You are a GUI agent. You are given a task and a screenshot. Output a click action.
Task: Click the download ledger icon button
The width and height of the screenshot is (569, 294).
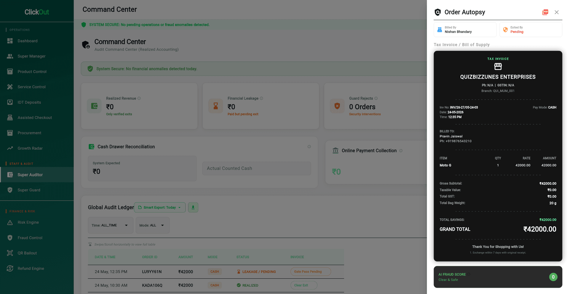click(x=193, y=207)
